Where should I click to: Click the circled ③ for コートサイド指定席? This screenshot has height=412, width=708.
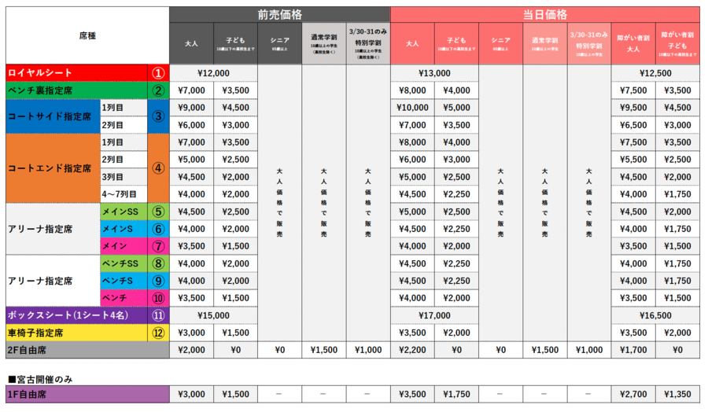[158, 116]
